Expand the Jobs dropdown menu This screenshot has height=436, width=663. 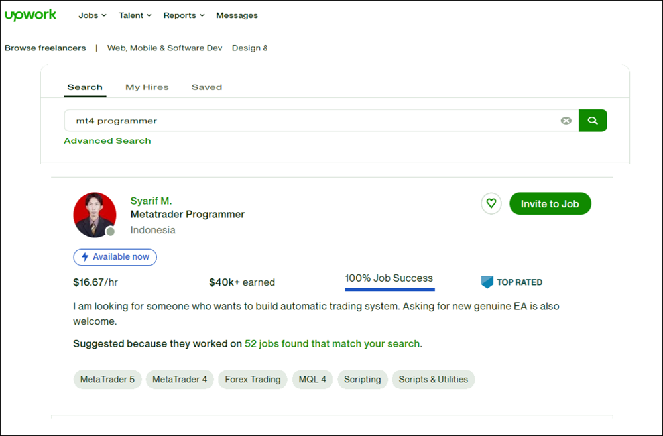tap(92, 15)
